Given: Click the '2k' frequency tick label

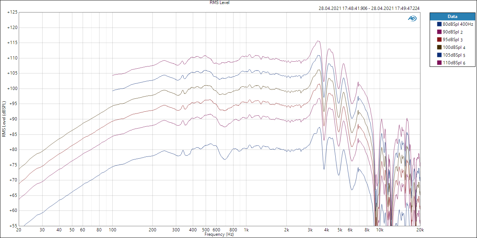Looking at the screenshot, I should pyautogui.click(x=286, y=230).
